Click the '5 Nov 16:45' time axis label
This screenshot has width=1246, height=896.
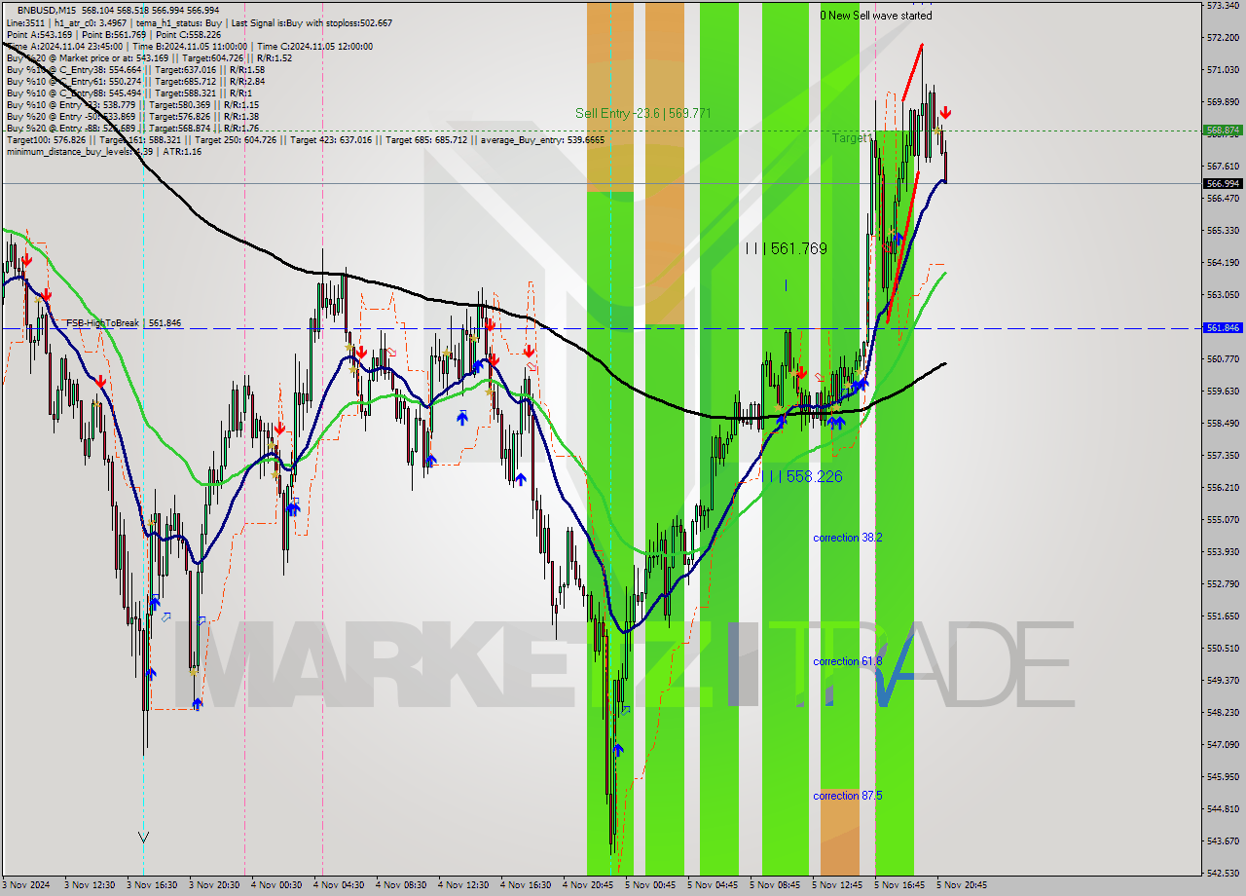898,885
